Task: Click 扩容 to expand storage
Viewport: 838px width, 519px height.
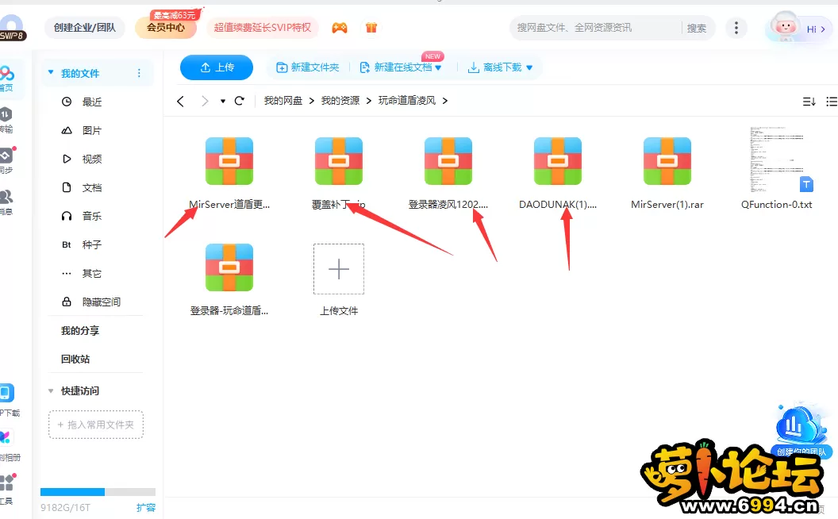Action: [x=146, y=507]
